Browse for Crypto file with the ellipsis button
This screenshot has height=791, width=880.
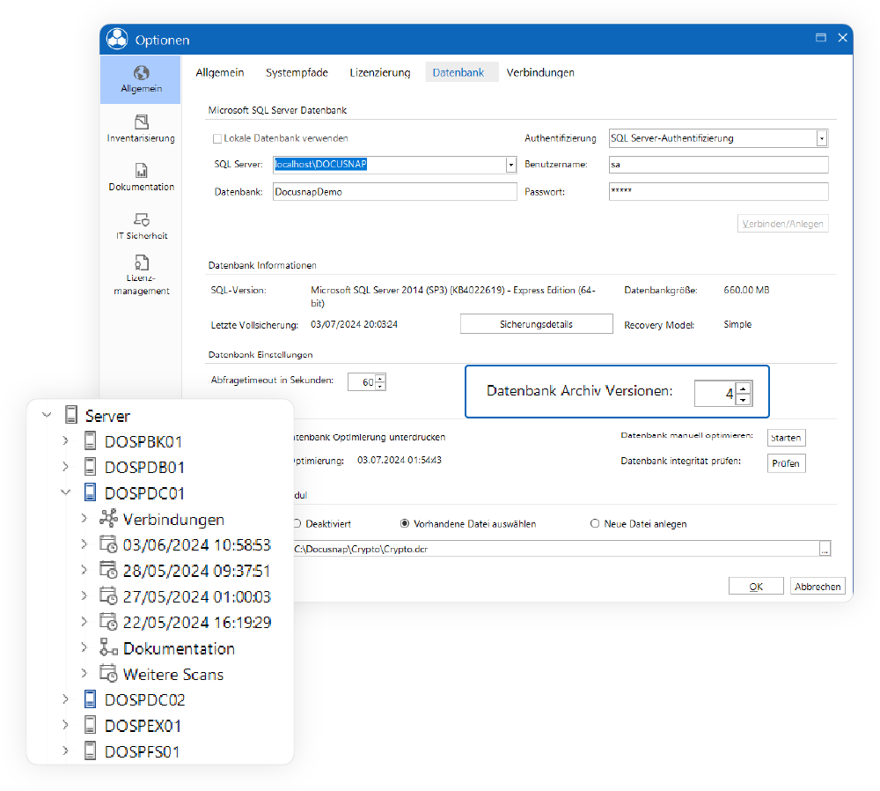[825, 549]
